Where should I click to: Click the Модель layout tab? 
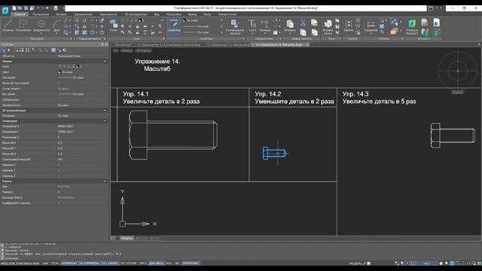[127, 238]
